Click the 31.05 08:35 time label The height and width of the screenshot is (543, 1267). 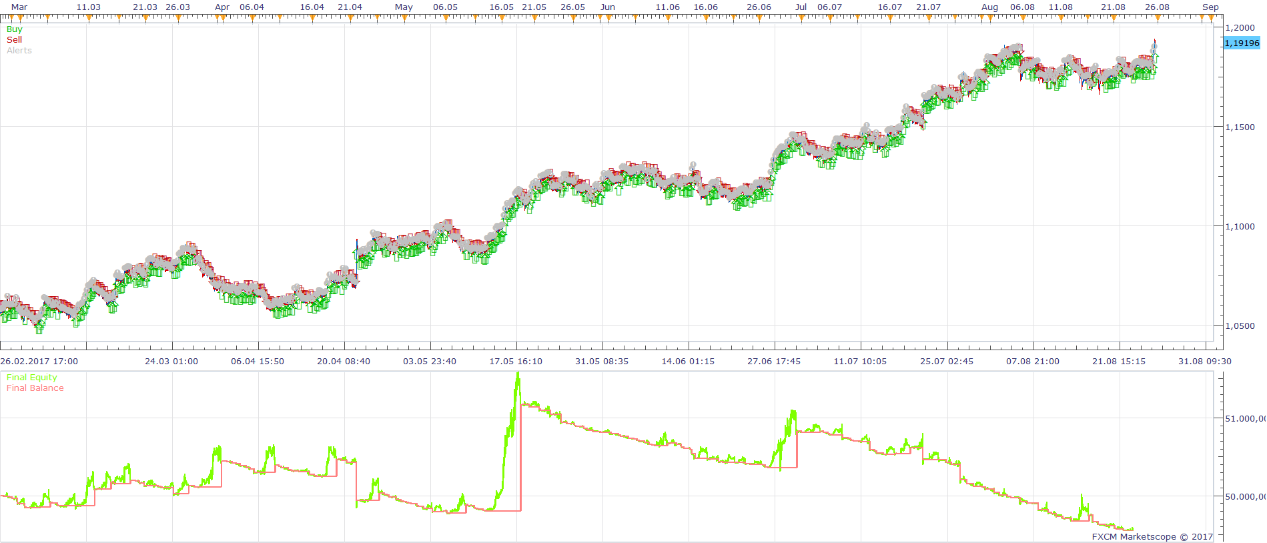click(x=602, y=361)
